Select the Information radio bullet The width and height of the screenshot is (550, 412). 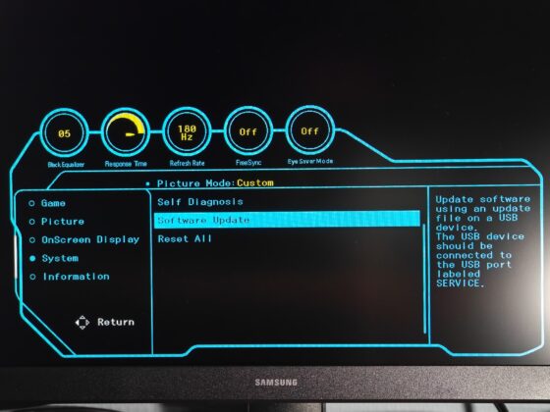click(32, 277)
